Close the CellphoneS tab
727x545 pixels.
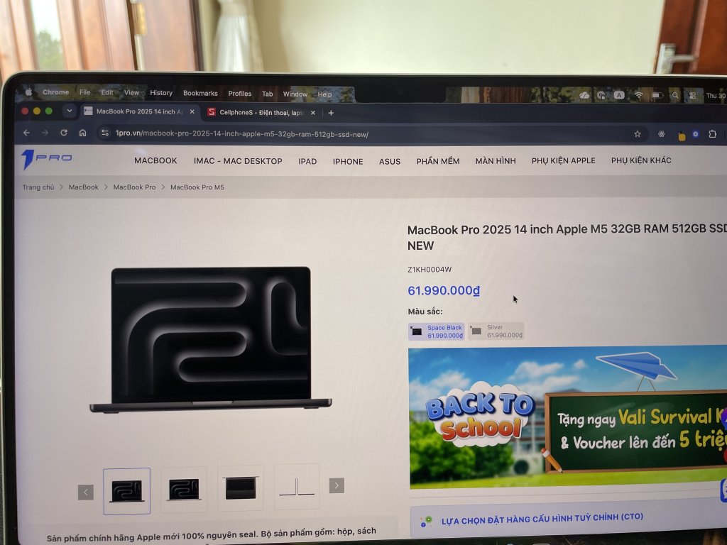(x=313, y=113)
